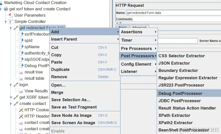Add an XPath2 Extractor
Screen dimensions: 221x134
point(189,123)
